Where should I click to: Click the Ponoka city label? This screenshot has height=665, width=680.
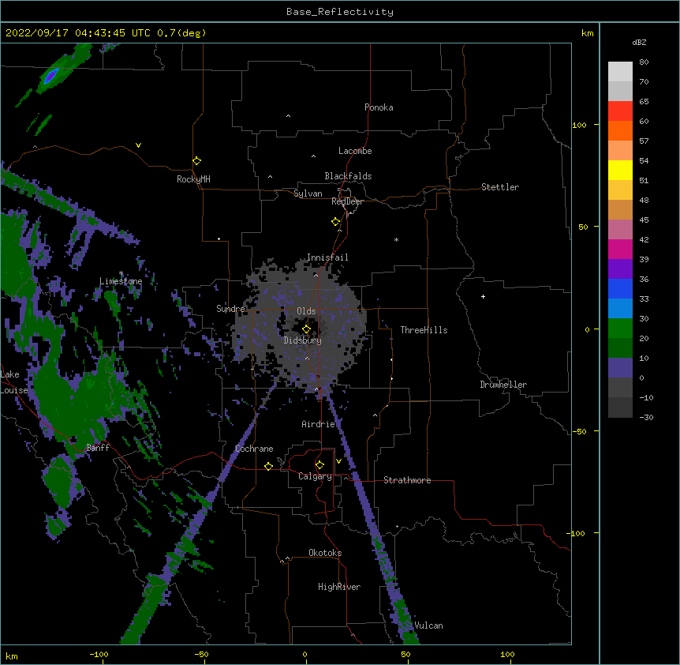pos(379,107)
